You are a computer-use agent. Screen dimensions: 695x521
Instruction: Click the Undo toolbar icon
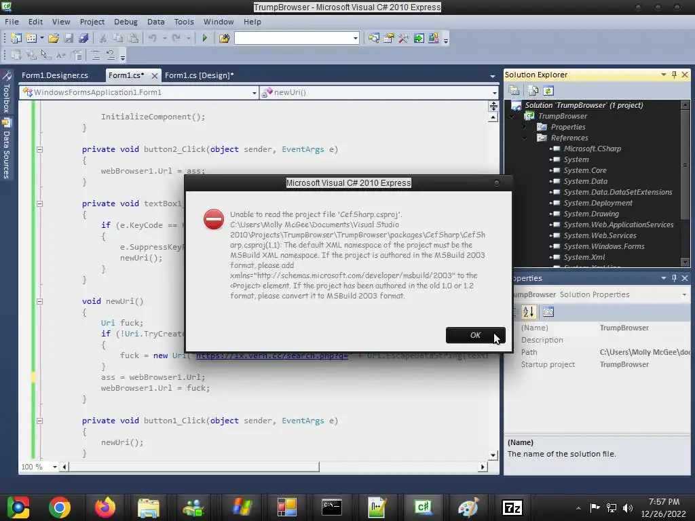click(153, 38)
